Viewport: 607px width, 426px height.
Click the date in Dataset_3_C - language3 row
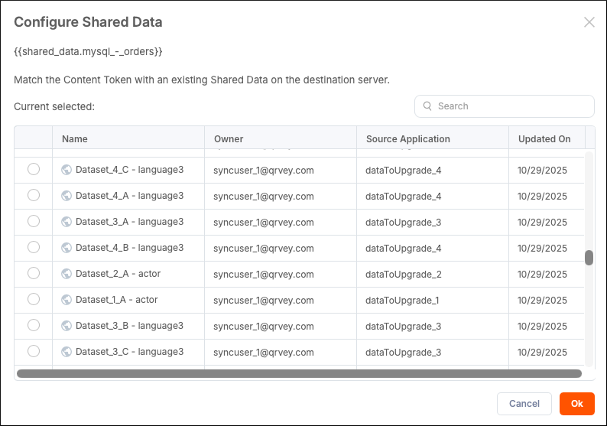coord(542,353)
